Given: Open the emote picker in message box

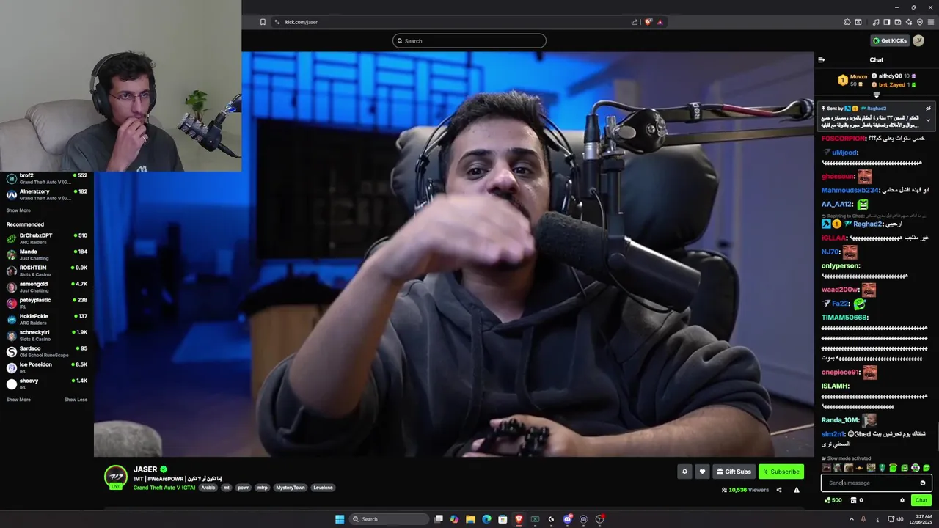Looking at the screenshot, I should pos(923,483).
